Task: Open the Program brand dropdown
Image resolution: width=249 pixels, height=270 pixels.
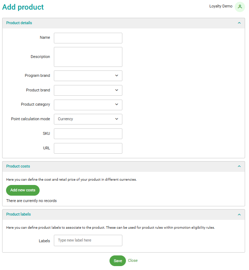Action: (x=88, y=76)
